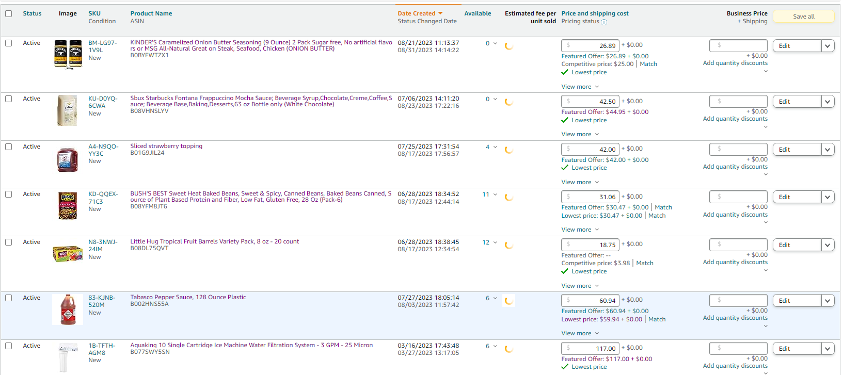This screenshot has width=843, height=375.
Task: Tick the Starbucks Fontana Mocha Sauce row checkbox
Action: (x=9, y=99)
